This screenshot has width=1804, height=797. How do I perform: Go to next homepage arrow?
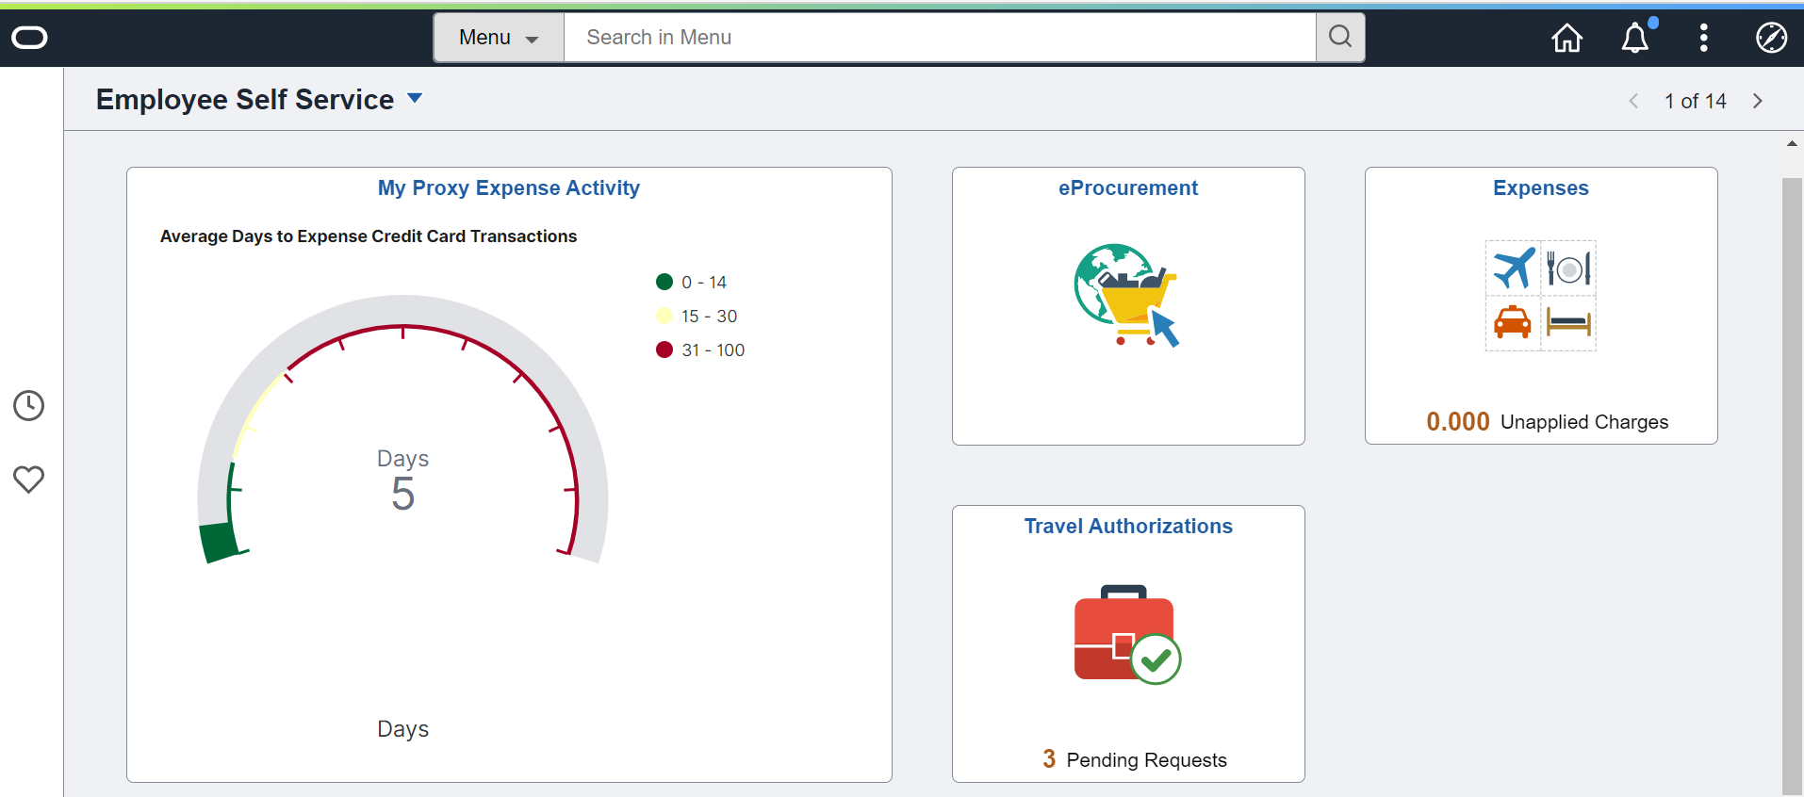(x=1758, y=101)
